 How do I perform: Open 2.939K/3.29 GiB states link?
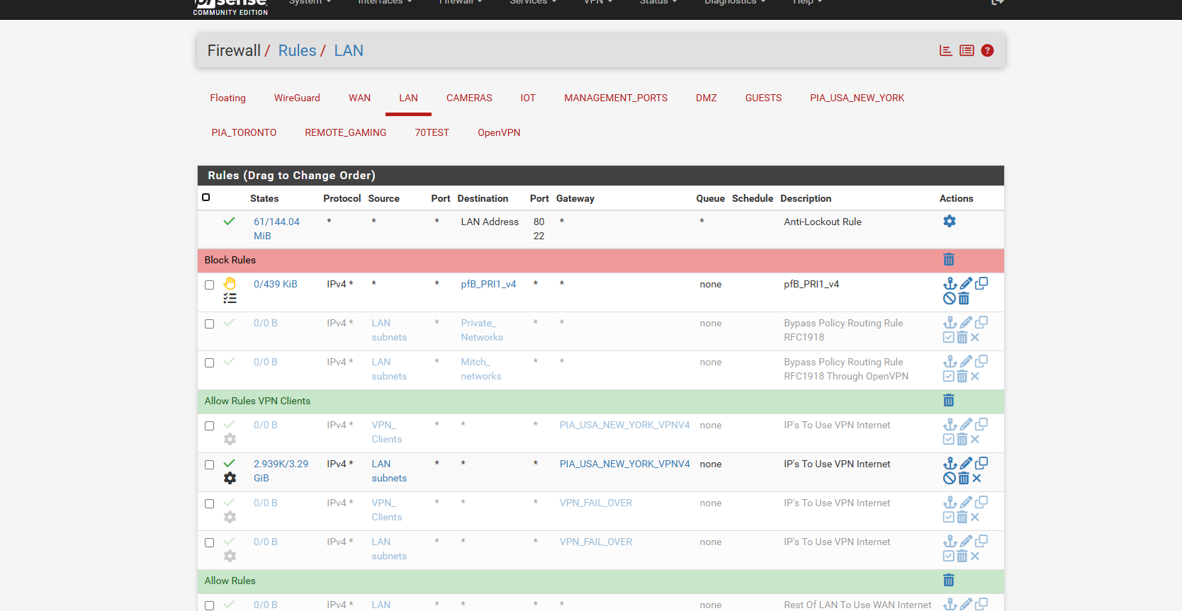[281, 471]
